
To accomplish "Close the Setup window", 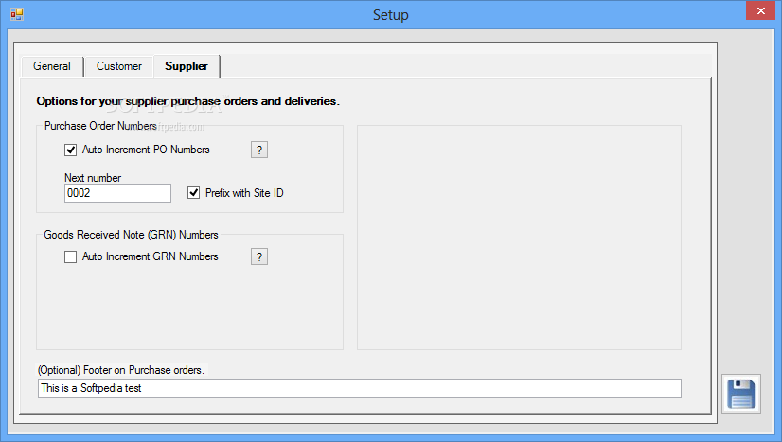I will click(x=760, y=11).
